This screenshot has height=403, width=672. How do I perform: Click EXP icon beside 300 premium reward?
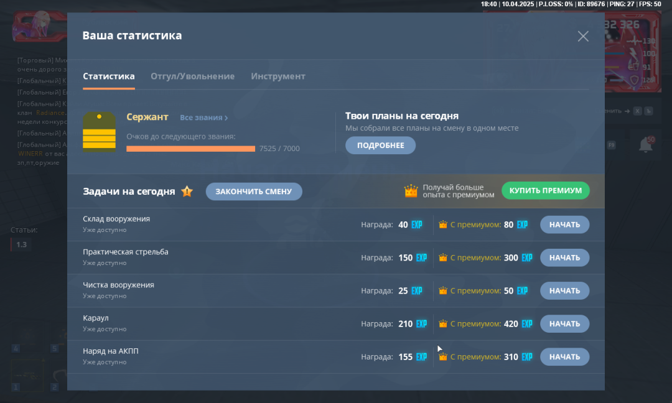pyautogui.click(x=527, y=257)
